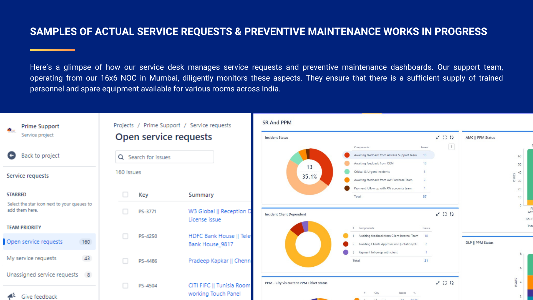Viewport: 533px width, 300px height.
Task: Minimize the Incident Client Dependent gadget
Action: [x=438, y=214]
